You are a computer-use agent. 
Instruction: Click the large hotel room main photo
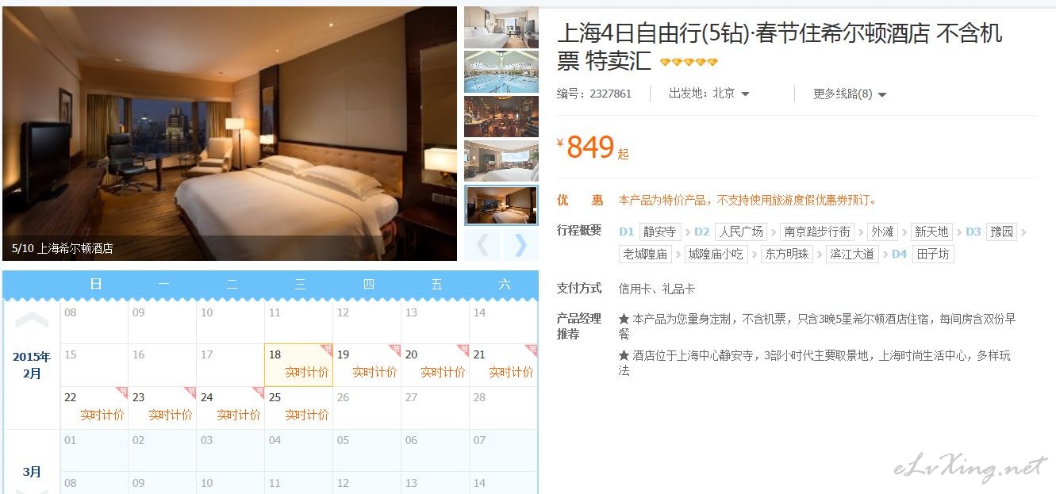pyautogui.click(x=230, y=133)
